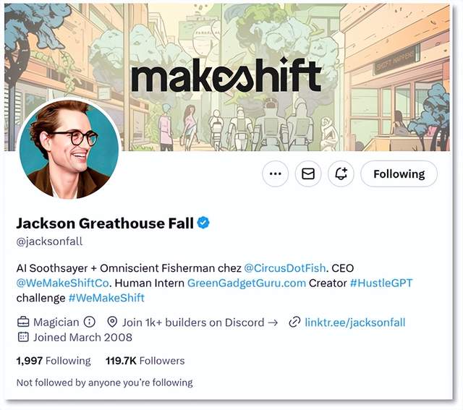
Task: Click the calendar icon beside Joined
Action: [x=22, y=337]
